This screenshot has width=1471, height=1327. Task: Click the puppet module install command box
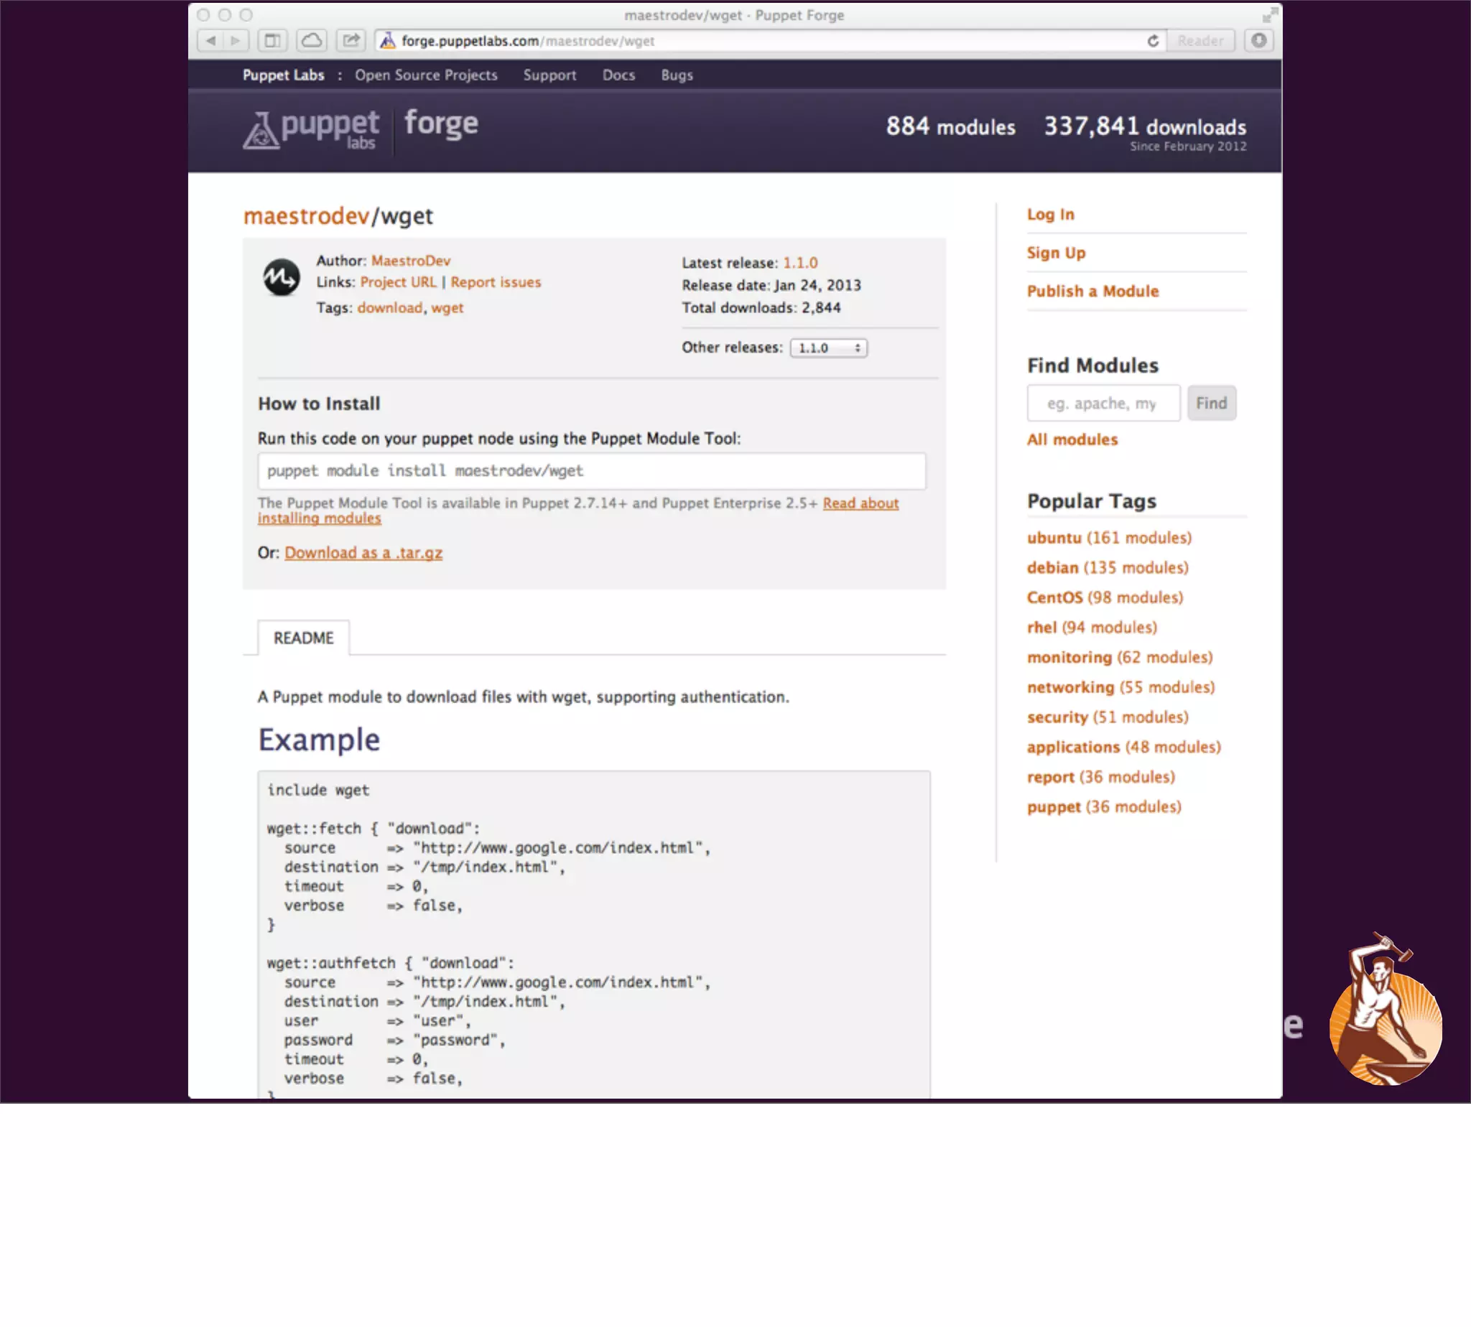tap(590, 471)
